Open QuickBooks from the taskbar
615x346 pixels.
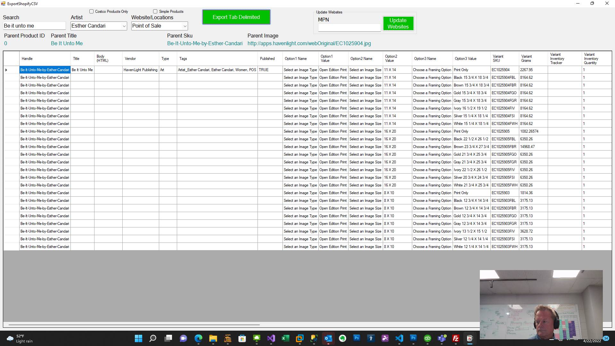427,338
